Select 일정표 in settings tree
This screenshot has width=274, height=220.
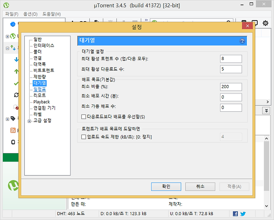click(40, 89)
